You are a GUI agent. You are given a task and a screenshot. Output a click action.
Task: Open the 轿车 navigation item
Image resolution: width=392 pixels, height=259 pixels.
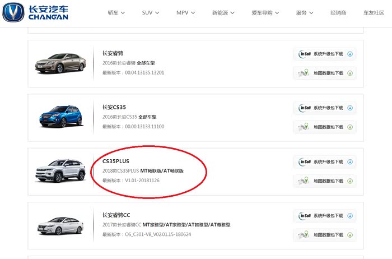tap(113, 13)
